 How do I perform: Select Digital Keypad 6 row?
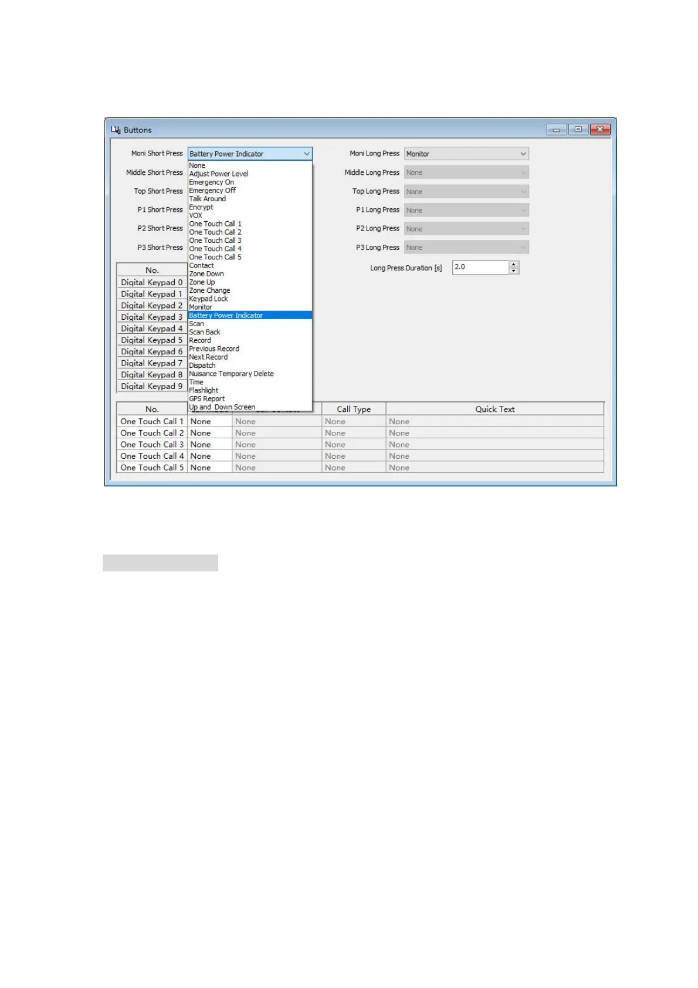[152, 351]
